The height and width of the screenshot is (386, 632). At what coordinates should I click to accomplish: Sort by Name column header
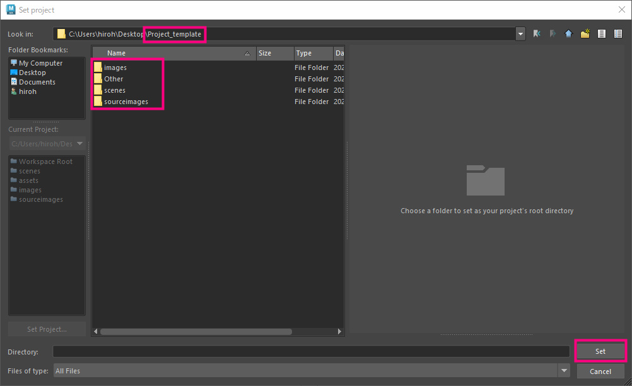pos(174,53)
